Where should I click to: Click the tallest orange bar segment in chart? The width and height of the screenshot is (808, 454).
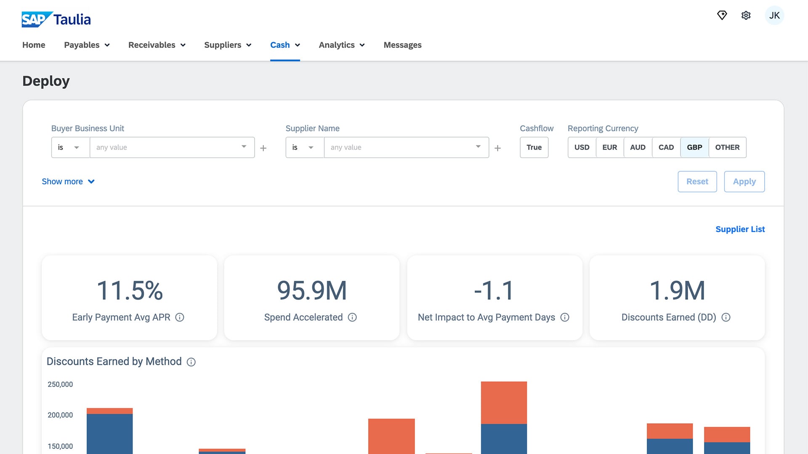click(504, 402)
